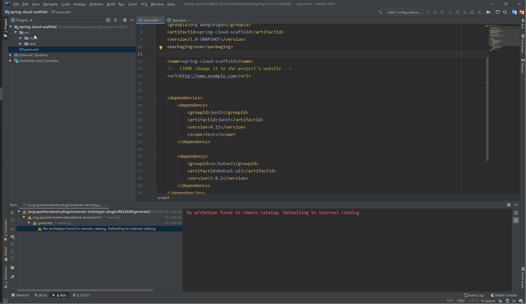Open the www.example.com URL link
This screenshot has height=304, width=526.
click(x=208, y=76)
